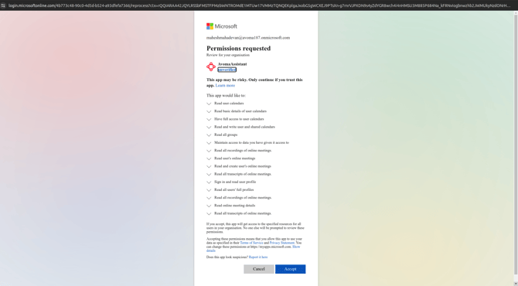
Task: Open the Terms of Service link
Action: [x=251, y=243]
